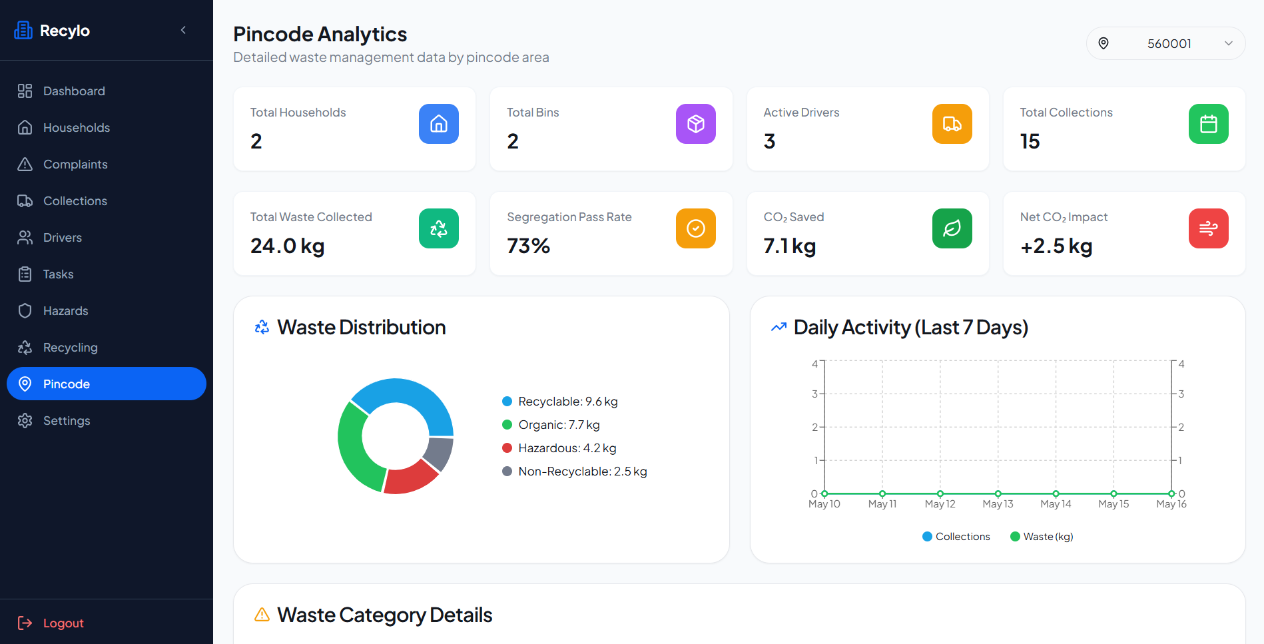Click the May 13 data point on chart
Image resolution: width=1264 pixels, height=644 pixels.
pyautogui.click(x=998, y=493)
